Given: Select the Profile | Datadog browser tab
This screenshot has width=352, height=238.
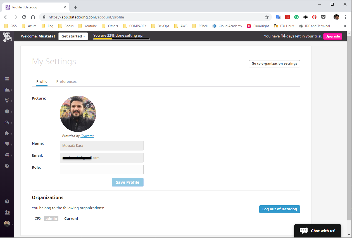Looking at the screenshot, I should pos(36,7).
